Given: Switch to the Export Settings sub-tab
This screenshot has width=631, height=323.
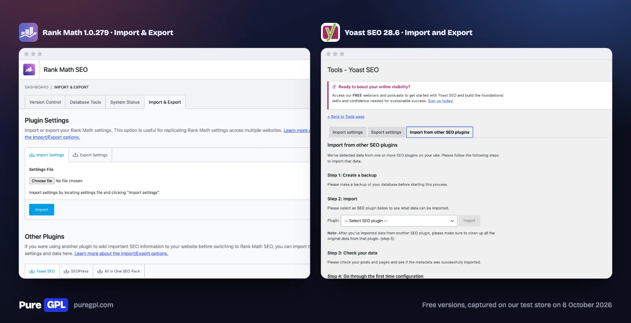Looking at the screenshot, I should tap(90, 155).
